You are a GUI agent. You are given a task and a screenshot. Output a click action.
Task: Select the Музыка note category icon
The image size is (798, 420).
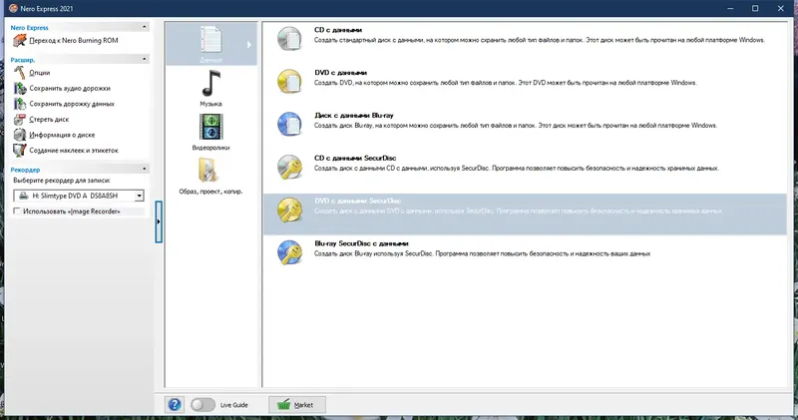[x=210, y=84]
